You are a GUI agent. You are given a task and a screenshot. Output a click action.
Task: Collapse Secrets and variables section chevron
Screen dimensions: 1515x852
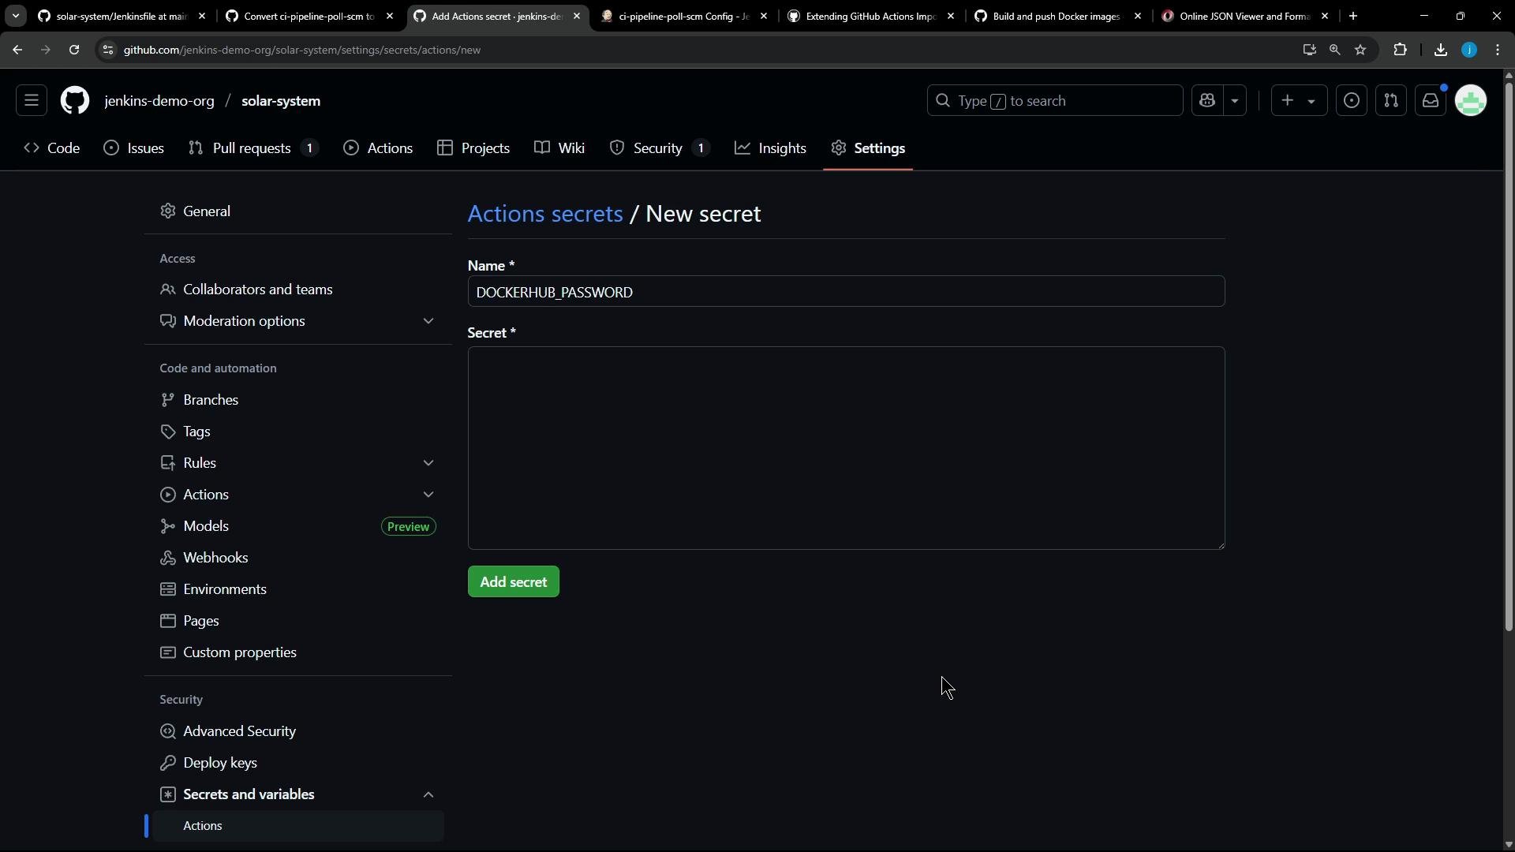coord(428,794)
